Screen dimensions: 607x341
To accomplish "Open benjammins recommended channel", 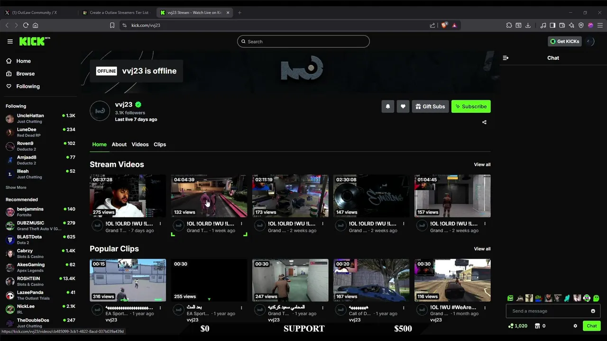I will pos(40,212).
